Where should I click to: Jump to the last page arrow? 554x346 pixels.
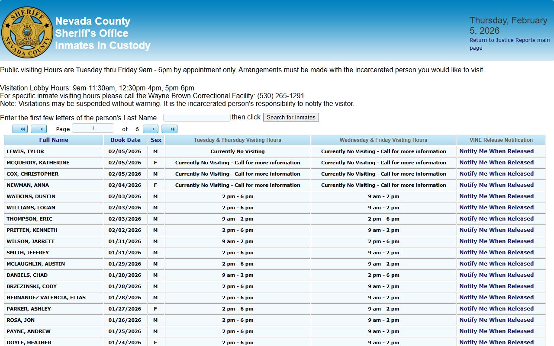click(169, 129)
